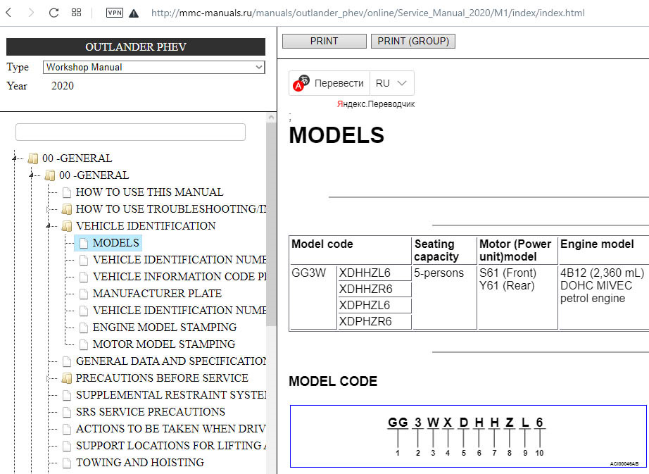Click the insecure site warning triangle
649x474 pixels.
(134, 13)
